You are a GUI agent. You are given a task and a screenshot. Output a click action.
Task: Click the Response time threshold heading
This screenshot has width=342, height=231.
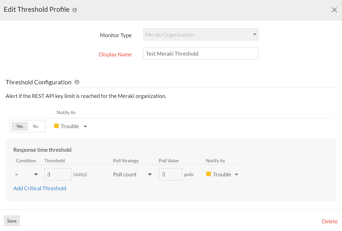coord(42,150)
